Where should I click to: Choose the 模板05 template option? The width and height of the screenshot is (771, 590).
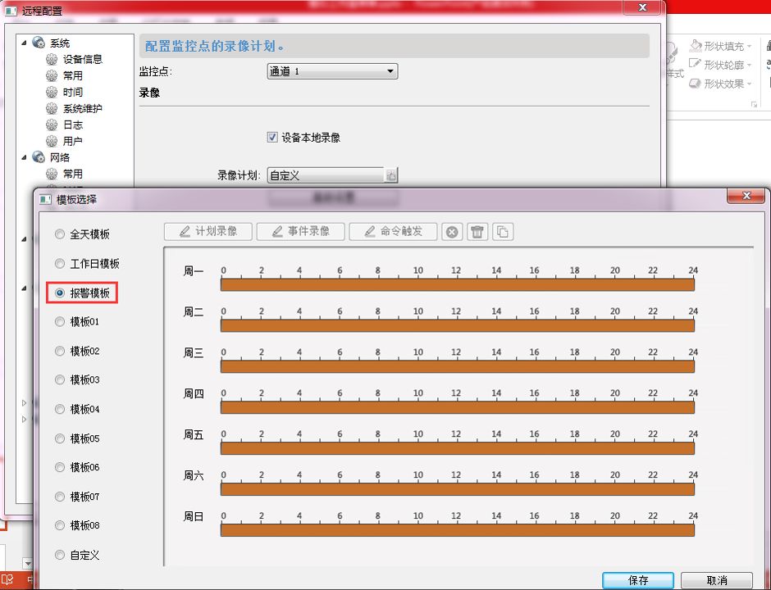click(59, 438)
